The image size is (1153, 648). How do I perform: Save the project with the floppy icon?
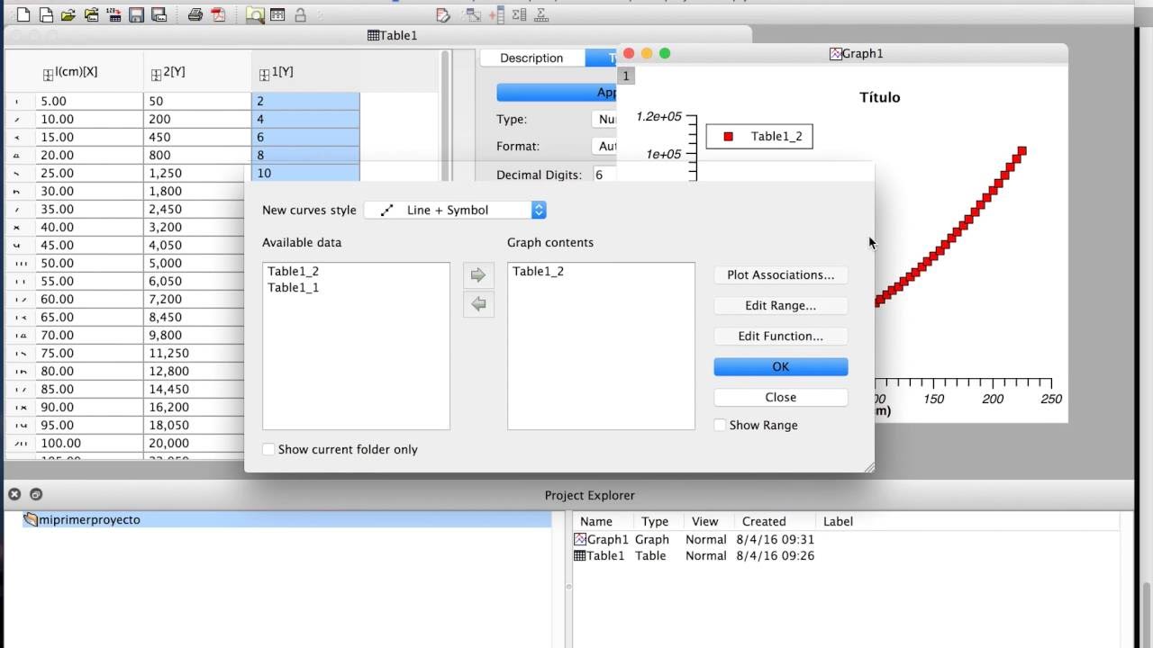point(136,14)
